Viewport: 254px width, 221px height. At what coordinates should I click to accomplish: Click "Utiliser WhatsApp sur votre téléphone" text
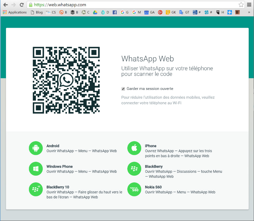tap(167, 68)
